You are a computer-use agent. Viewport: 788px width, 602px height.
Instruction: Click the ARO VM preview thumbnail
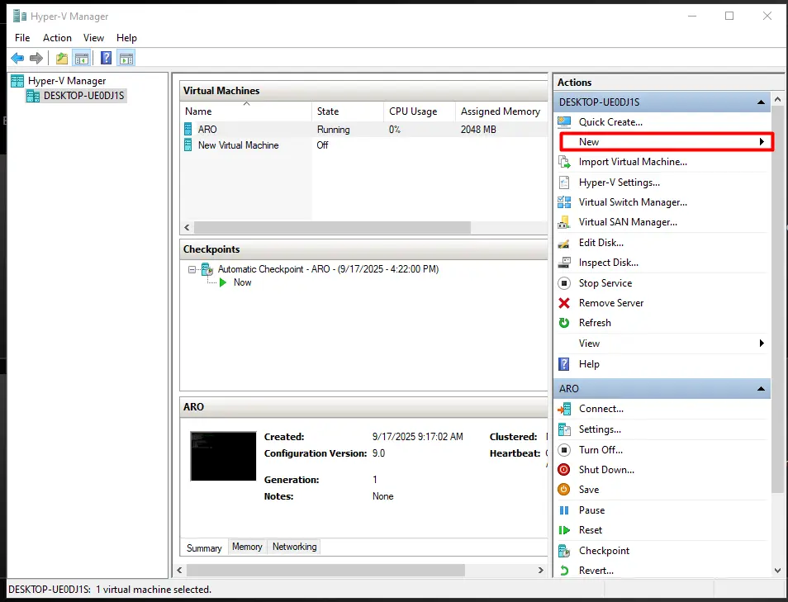pyautogui.click(x=223, y=456)
